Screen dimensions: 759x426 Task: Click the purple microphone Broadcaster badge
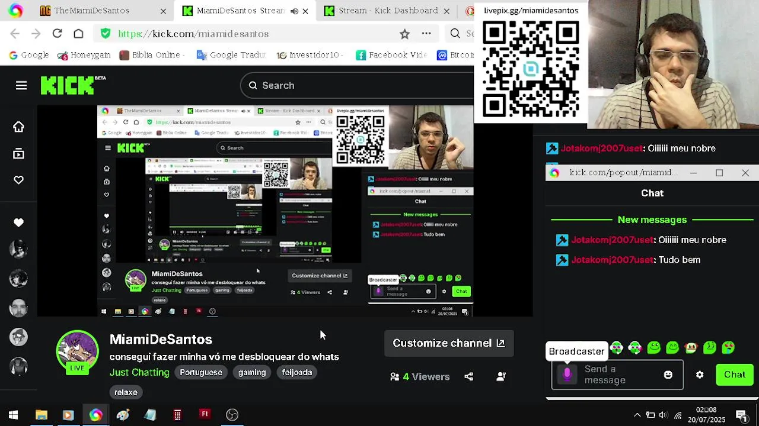(567, 374)
